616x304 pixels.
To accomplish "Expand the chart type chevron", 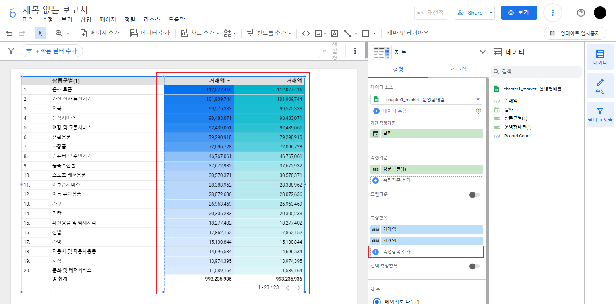I will point(482,52).
